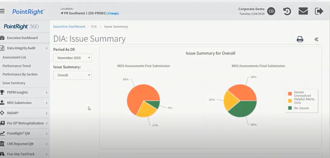Open the mail envelope icon
330x158 pixels.
click(303, 11)
